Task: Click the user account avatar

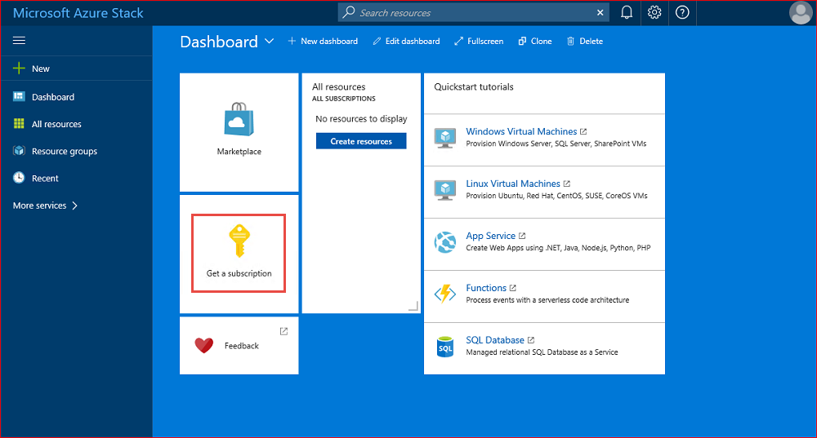Action: (801, 13)
